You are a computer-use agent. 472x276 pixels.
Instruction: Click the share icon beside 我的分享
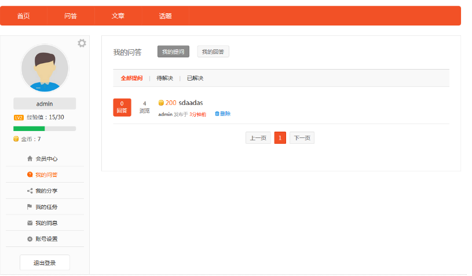(x=30, y=191)
